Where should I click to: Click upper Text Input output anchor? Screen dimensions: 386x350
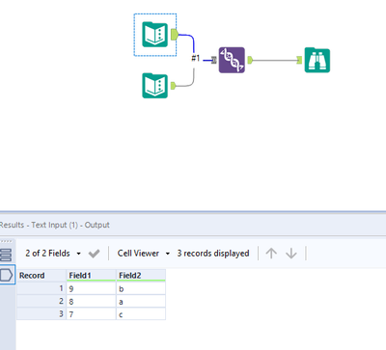(175, 35)
